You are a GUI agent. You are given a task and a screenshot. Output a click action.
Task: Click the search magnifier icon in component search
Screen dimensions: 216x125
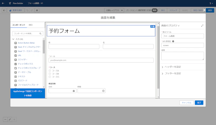(40, 34)
